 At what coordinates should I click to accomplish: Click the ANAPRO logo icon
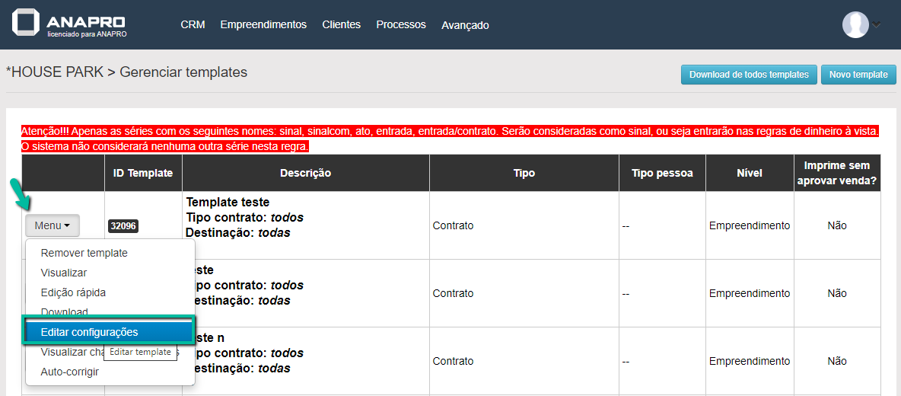click(x=27, y=24)
